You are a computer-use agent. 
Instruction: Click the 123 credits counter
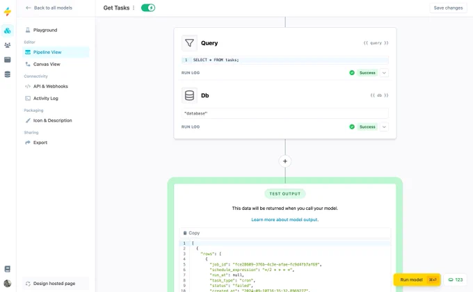[x=456, y=279]
